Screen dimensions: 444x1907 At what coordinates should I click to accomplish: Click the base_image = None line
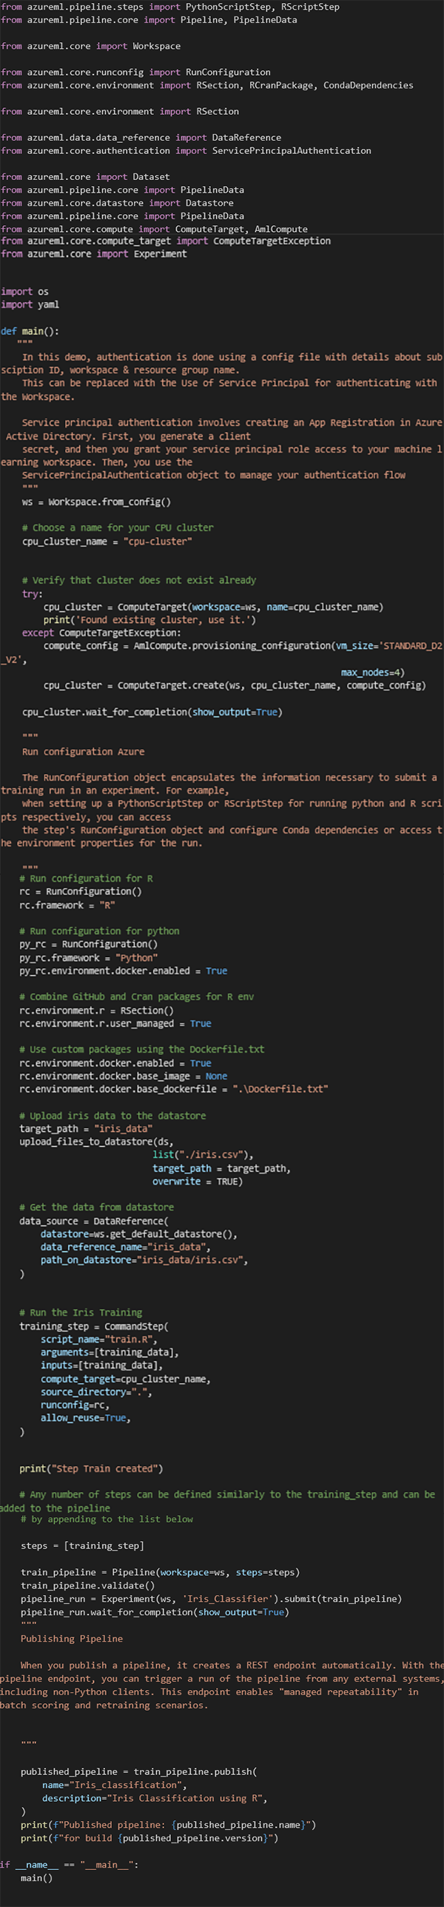(x=123, y=1076)
